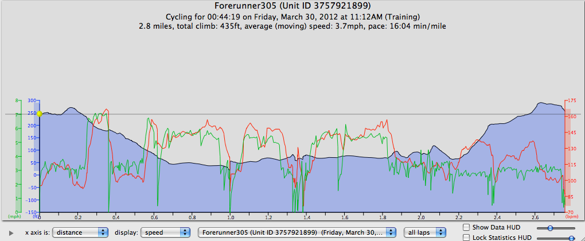Click the 2.8 miles total climb statistics line
Screen dimensions: 585x241
293,26
